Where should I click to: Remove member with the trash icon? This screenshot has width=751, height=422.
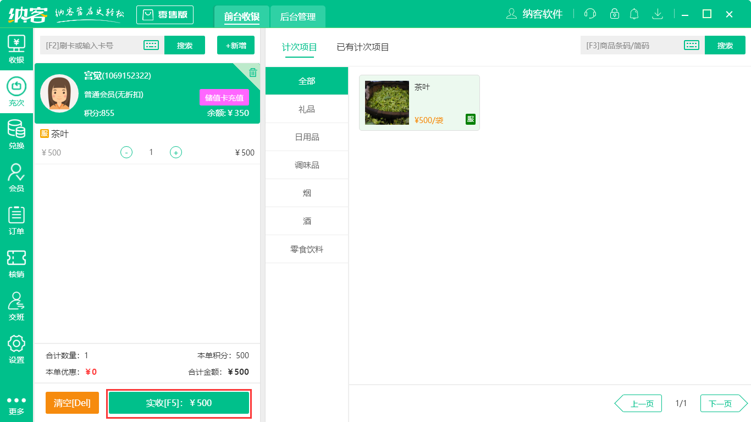pos(252,73)
